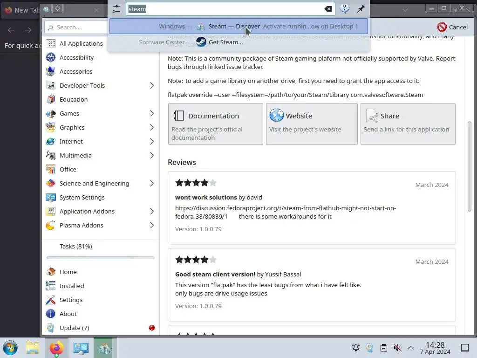Click the Cancel button icon

click(442, 27)
